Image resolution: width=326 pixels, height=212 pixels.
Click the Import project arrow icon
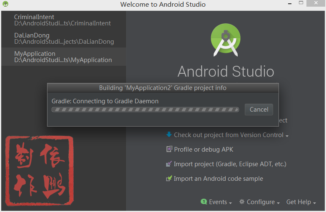169,164
